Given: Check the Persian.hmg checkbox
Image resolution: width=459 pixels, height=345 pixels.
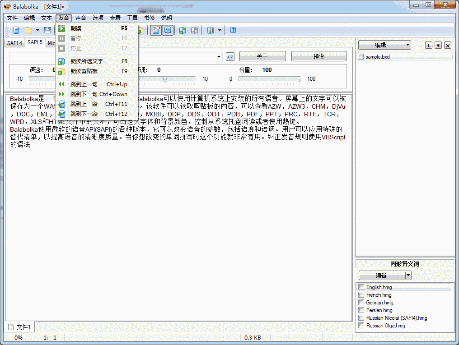Looking at the screenshot, I should point(361,310).
